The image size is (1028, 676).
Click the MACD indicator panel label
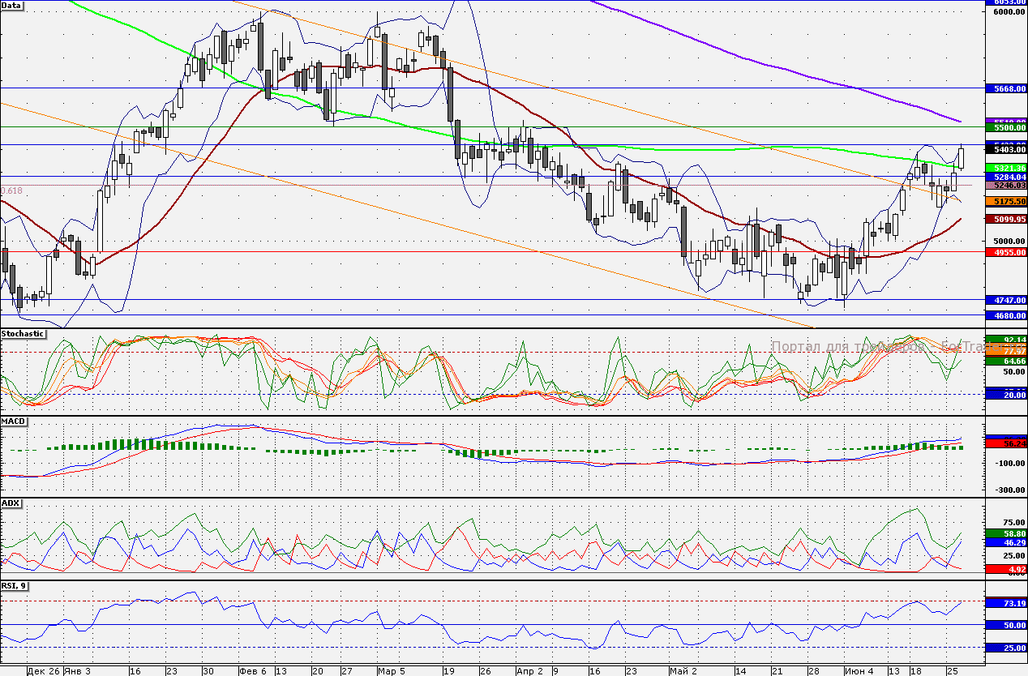13,421
